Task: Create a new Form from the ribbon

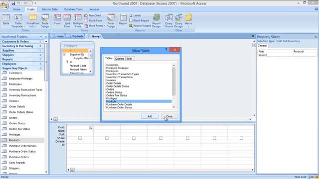Action: point(57,20)
